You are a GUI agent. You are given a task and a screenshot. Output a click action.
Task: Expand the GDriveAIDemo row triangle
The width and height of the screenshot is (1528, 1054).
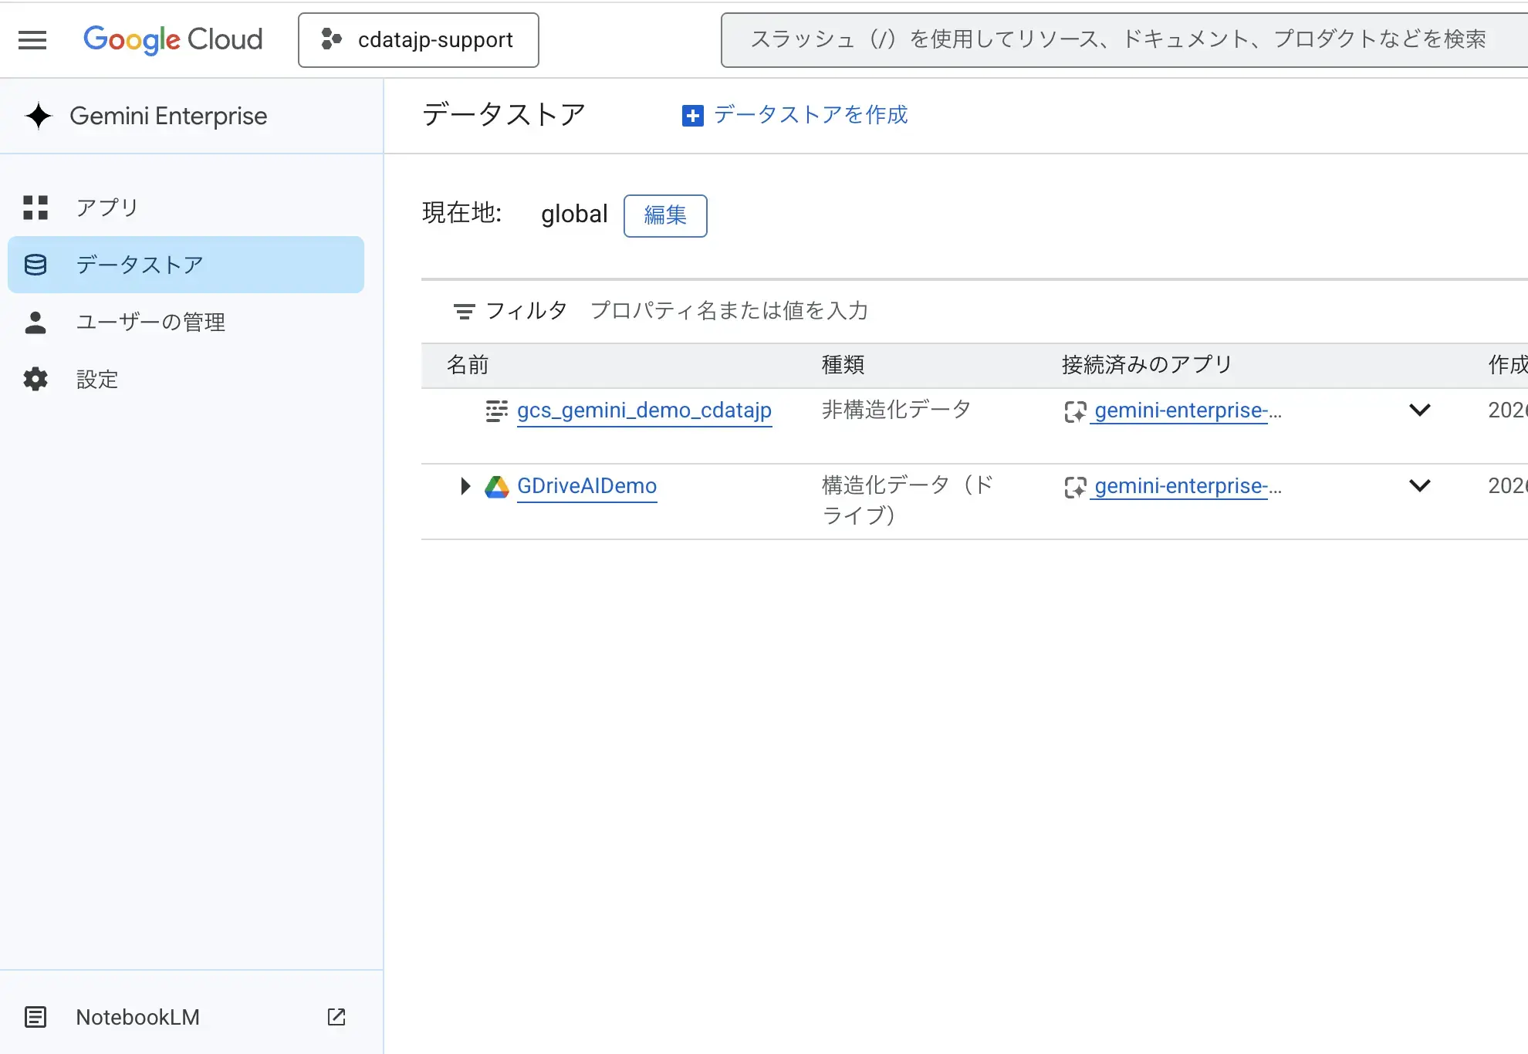coord(465,486)
